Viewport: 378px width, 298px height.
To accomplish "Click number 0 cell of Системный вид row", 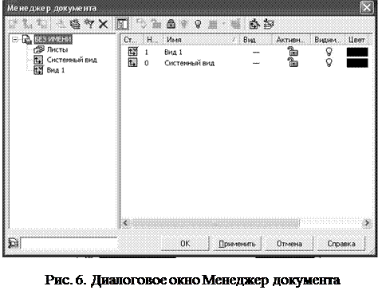I will coord(146,63).
